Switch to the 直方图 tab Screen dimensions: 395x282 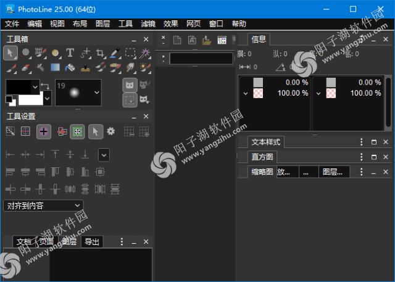click(x=262, y=157)
